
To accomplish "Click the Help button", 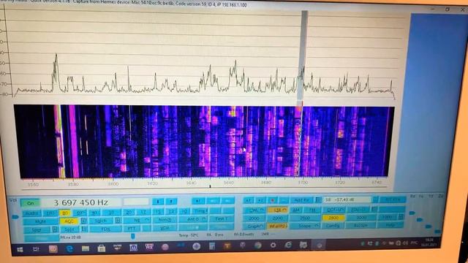I will click(x=391, y=225).
